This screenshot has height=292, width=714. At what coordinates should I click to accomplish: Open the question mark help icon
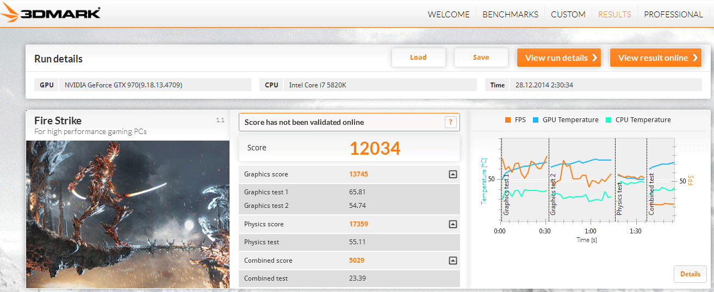click(x=450, y=122)
